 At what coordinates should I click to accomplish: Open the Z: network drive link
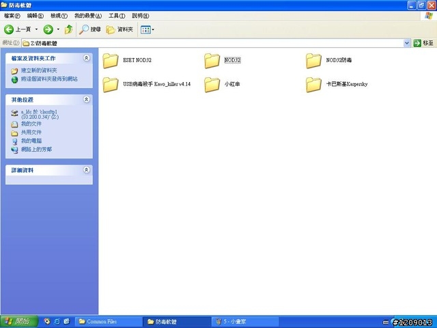click(x=40, y=114)
